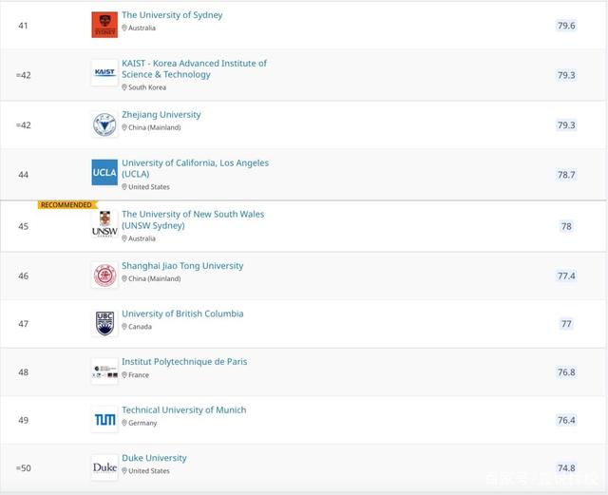608x495 pixels.
Task: Click the UBC crest logo
Action: coord(104,323)
